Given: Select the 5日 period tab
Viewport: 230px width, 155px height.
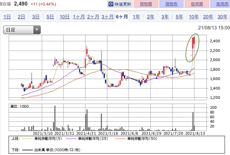Looking at the screenshot, I should [50, 17].
